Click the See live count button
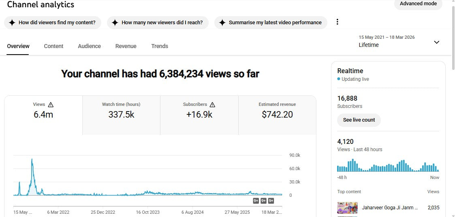The image size is (455, 217). (x=359, y=120)
